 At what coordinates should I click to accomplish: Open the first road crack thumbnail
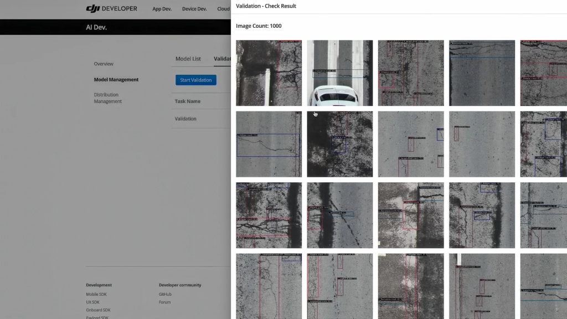click(269, 73)
